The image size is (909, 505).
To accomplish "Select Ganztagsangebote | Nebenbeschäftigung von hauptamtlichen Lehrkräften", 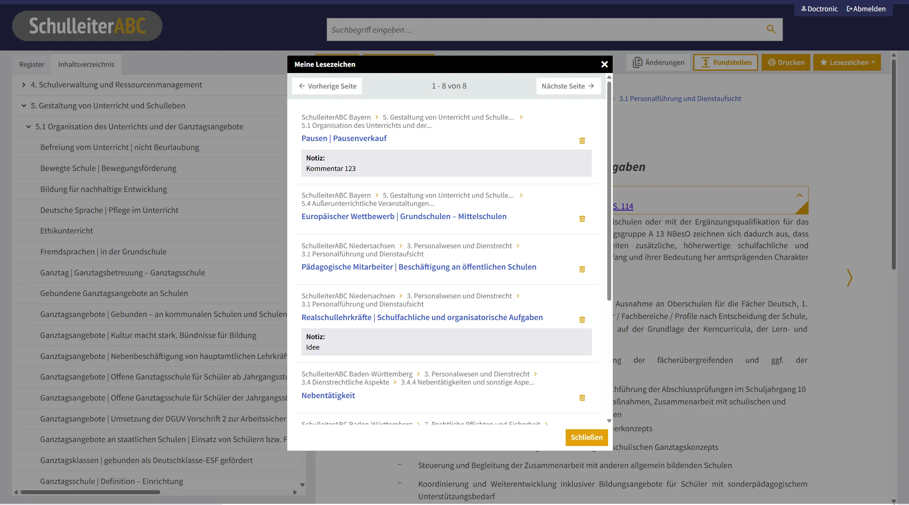I will pyautogui.click(x=163, y=357).
